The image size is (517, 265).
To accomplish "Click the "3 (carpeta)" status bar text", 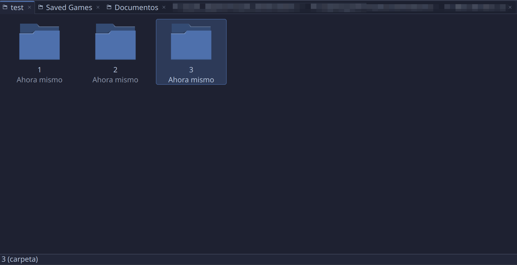I will pyautogui.click(x=20, y=259).
